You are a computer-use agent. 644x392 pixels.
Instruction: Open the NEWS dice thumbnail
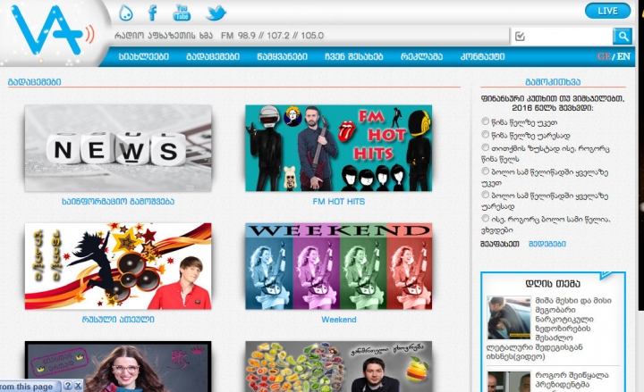pyautogui.click(x=118, y=147)
